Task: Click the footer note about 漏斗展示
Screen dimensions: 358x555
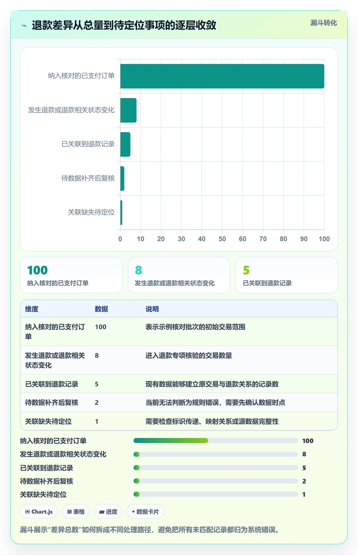Action: point(150,530)
